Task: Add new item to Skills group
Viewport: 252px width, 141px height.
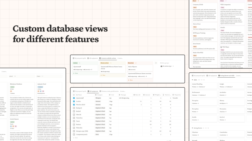Action: tap(204, 80)
